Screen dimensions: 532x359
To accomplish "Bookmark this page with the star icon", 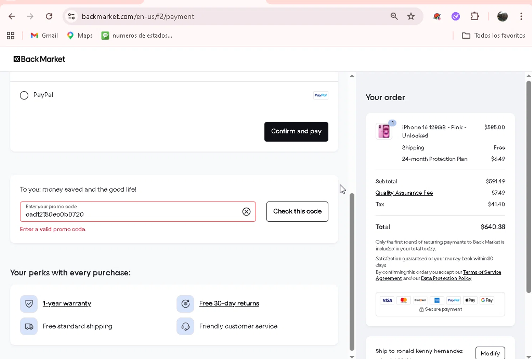I will pyautogui.click(x=411, y=16).
